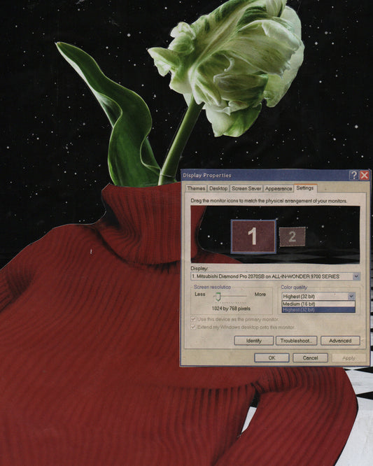
Task: Select monitor 2 icon
Action: 292,237
